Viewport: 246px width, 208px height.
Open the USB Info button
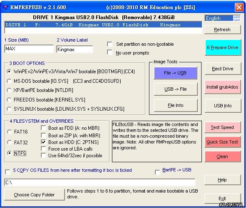tap(223, 106)
